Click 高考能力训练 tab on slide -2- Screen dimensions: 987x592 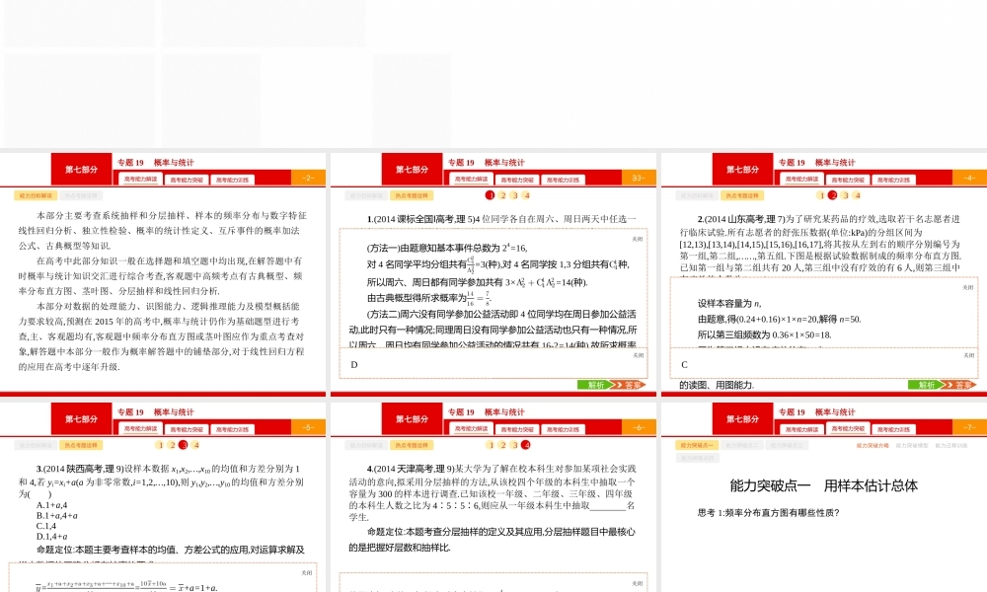(x=232, y=180)
